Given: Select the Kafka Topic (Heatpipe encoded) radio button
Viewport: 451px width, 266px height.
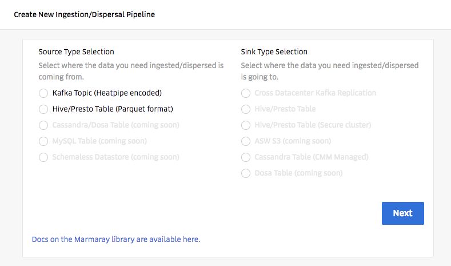Looking at the screenshot, I should point(43,93).
